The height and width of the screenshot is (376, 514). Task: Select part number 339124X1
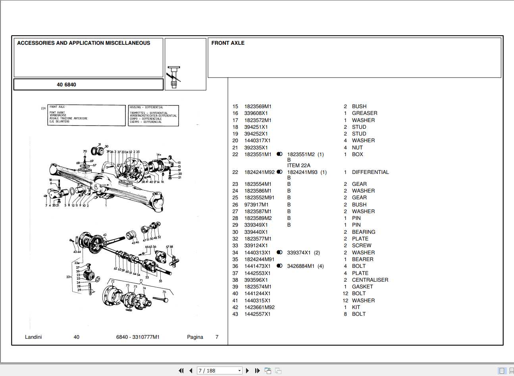256,245
